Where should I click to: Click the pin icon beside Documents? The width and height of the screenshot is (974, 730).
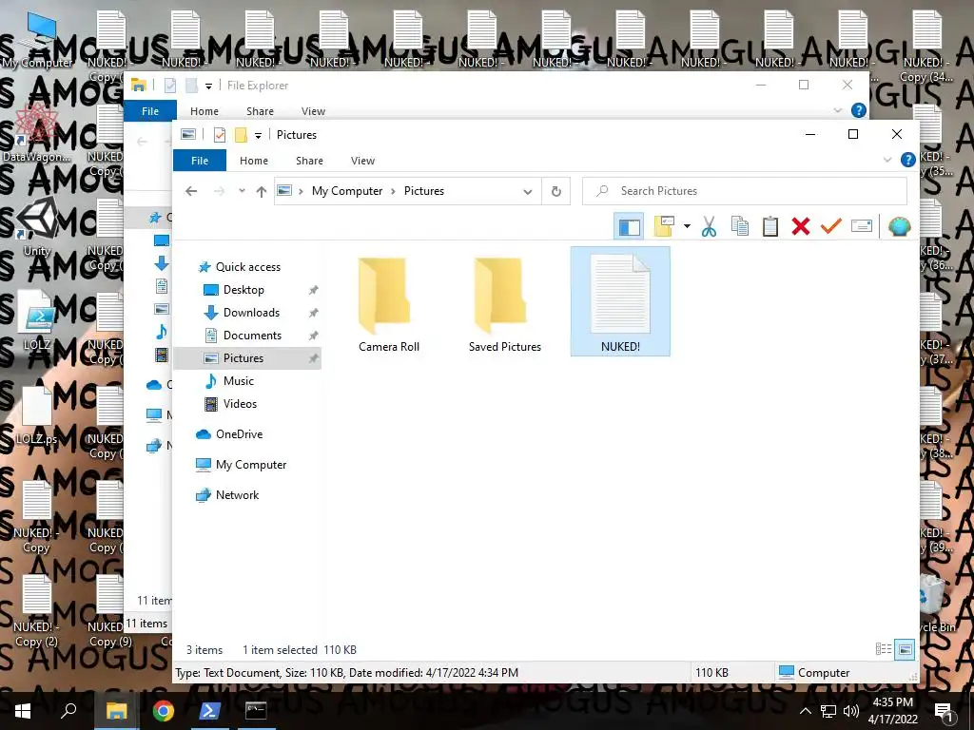click(x=313, y=336)
